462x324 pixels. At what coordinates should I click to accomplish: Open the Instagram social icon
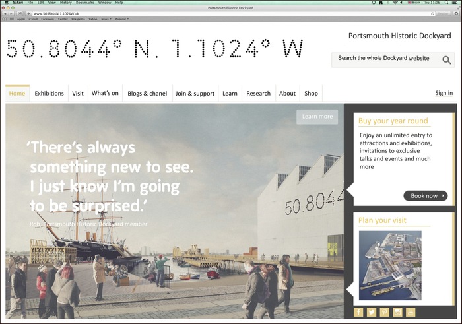tap(398, 312)
